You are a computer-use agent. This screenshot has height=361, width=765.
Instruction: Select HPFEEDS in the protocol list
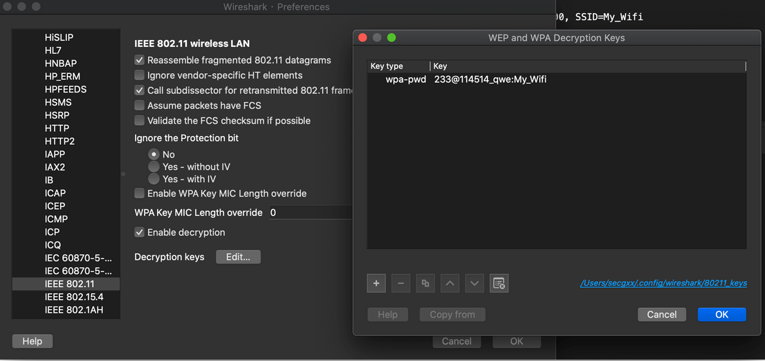click(66, 90)
